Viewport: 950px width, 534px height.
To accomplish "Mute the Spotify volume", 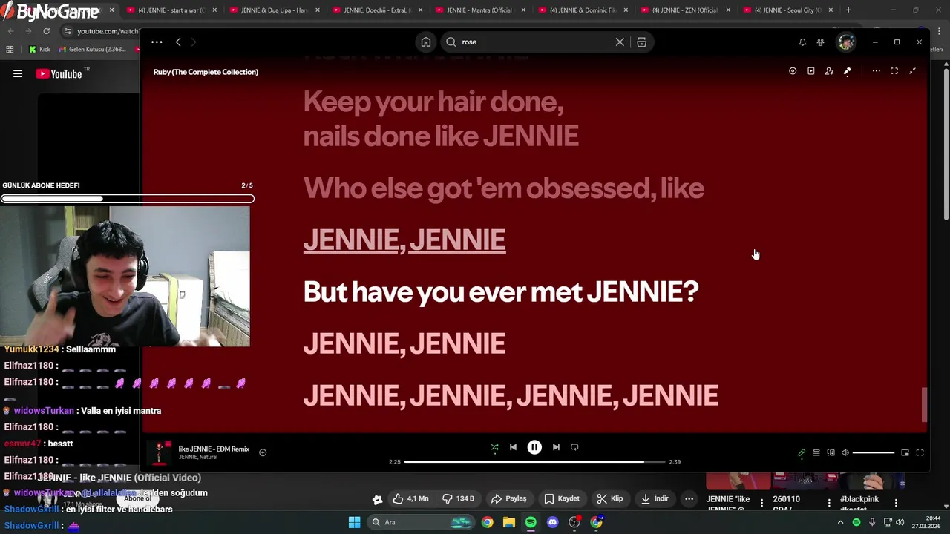I will (845, 452).
